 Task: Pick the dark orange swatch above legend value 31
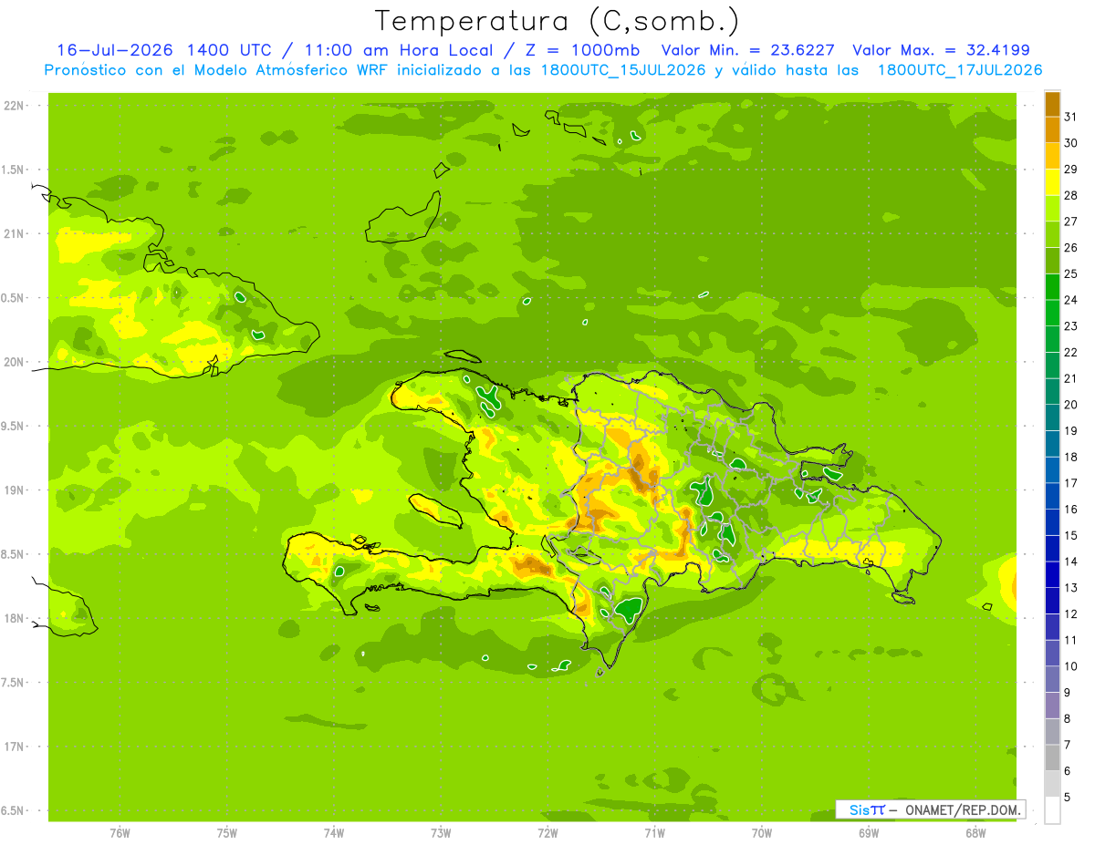pos(1052,104)
